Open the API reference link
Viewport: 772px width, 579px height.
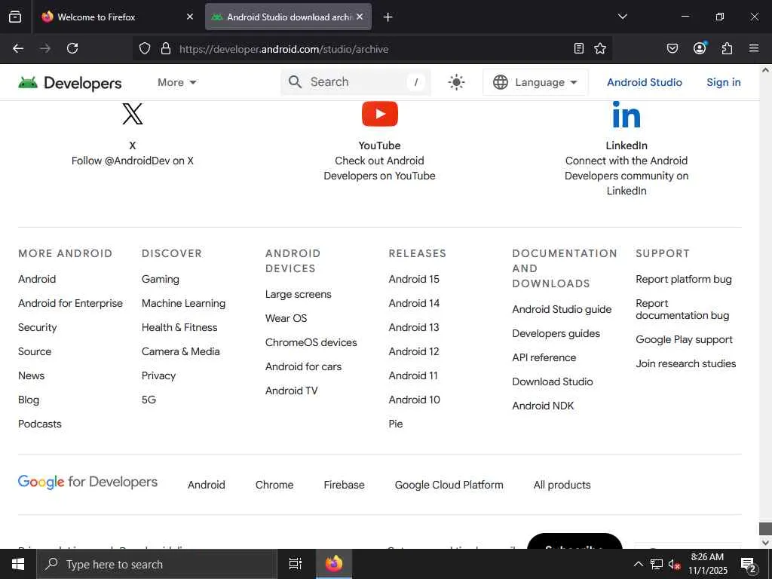click(x=544, y=357)
